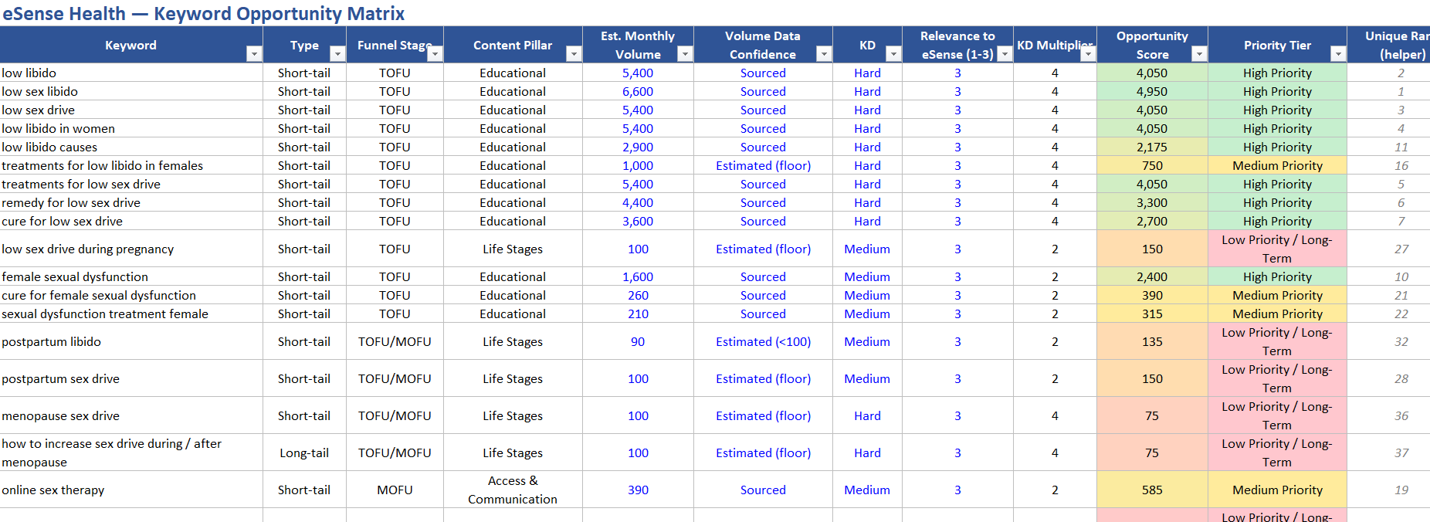Image resolution: width=1430 pixels, height=522 pixels.
Task: Click the 3,600 monthly volume cell
Action: point(638,221)
